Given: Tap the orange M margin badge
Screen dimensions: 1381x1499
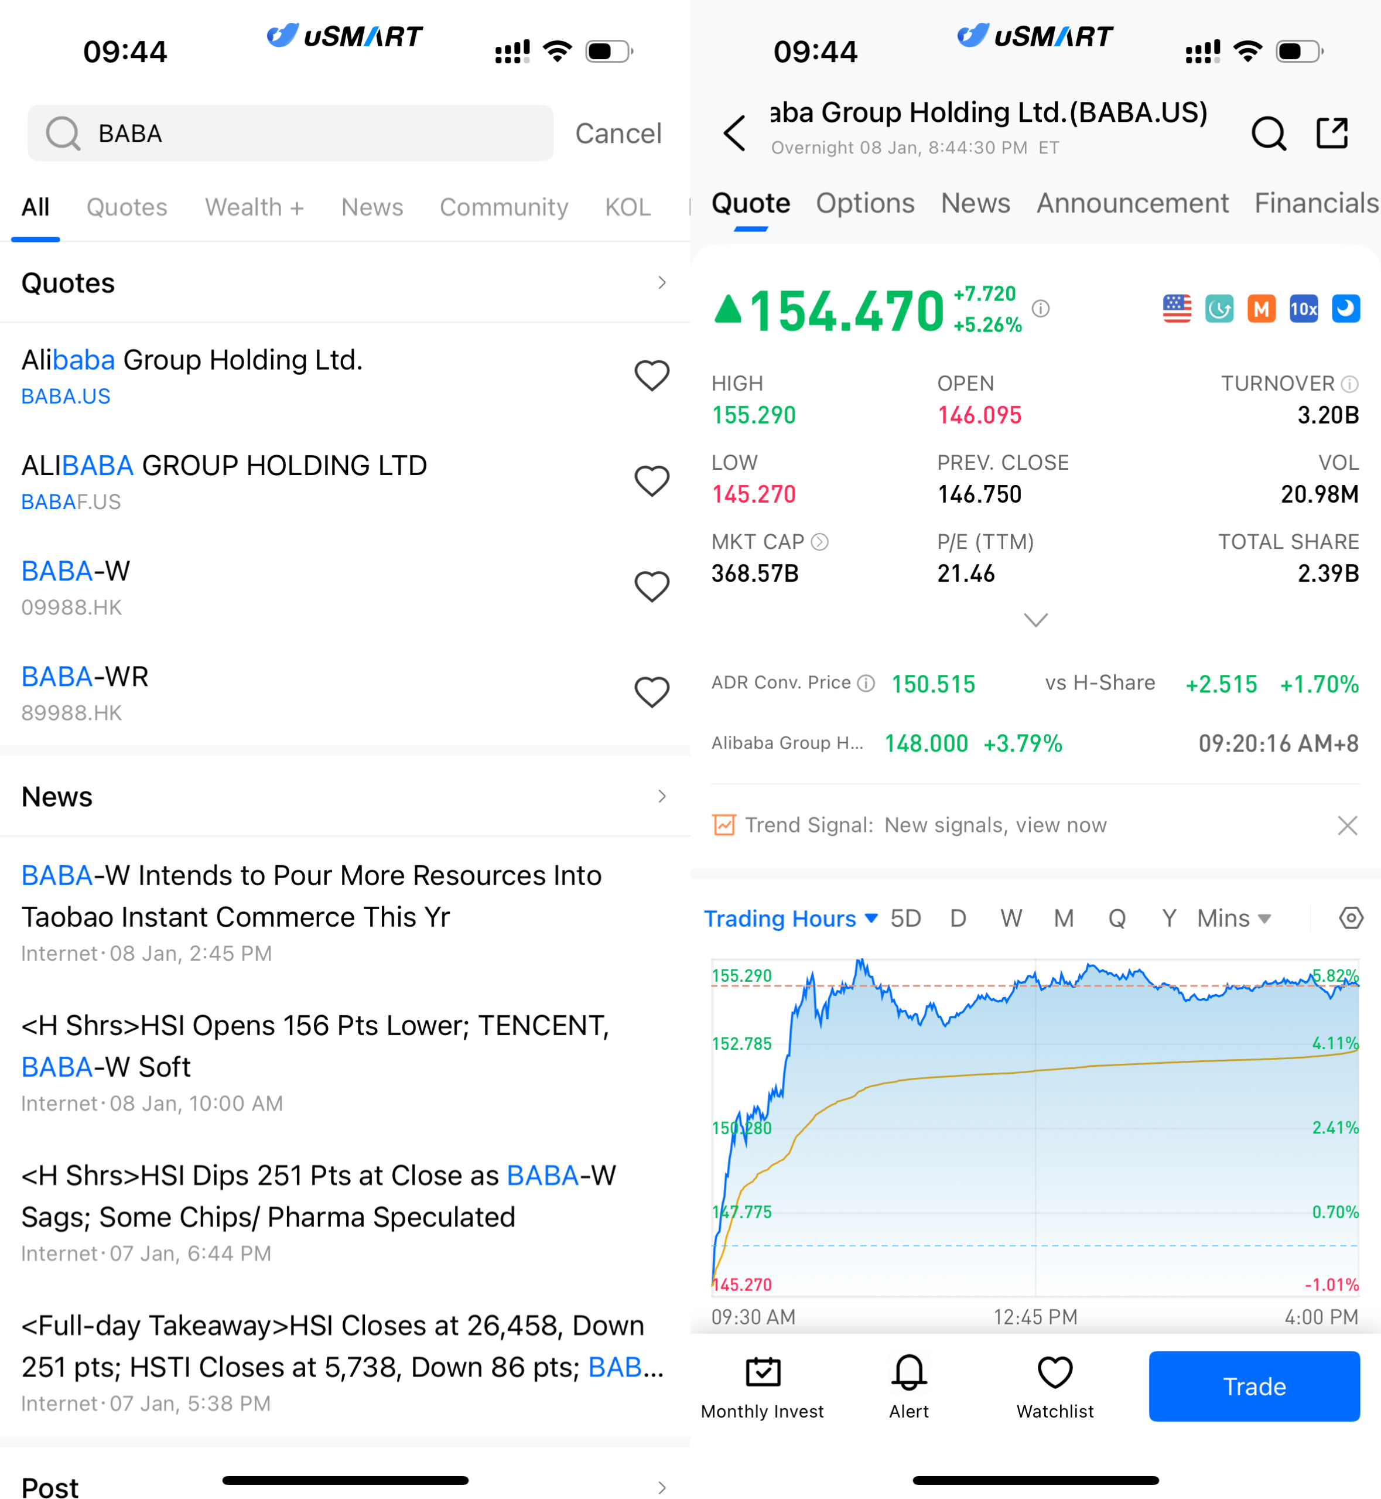Looking at the screenshot, I should click(x=1262, y=309).
